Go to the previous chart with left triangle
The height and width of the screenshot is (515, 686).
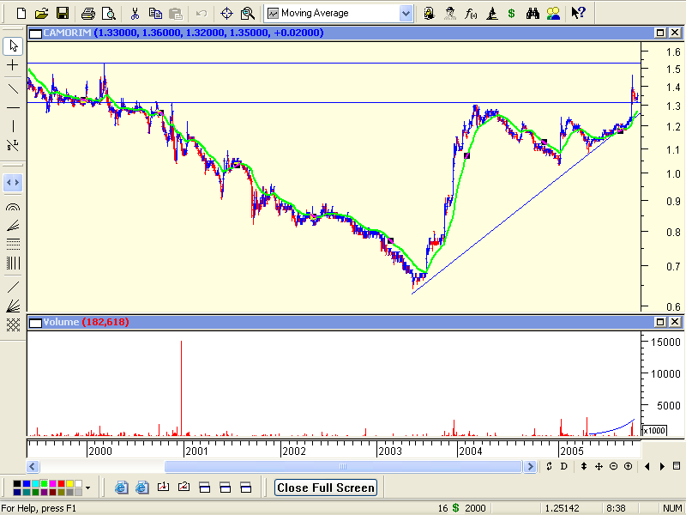coord(647,466)
